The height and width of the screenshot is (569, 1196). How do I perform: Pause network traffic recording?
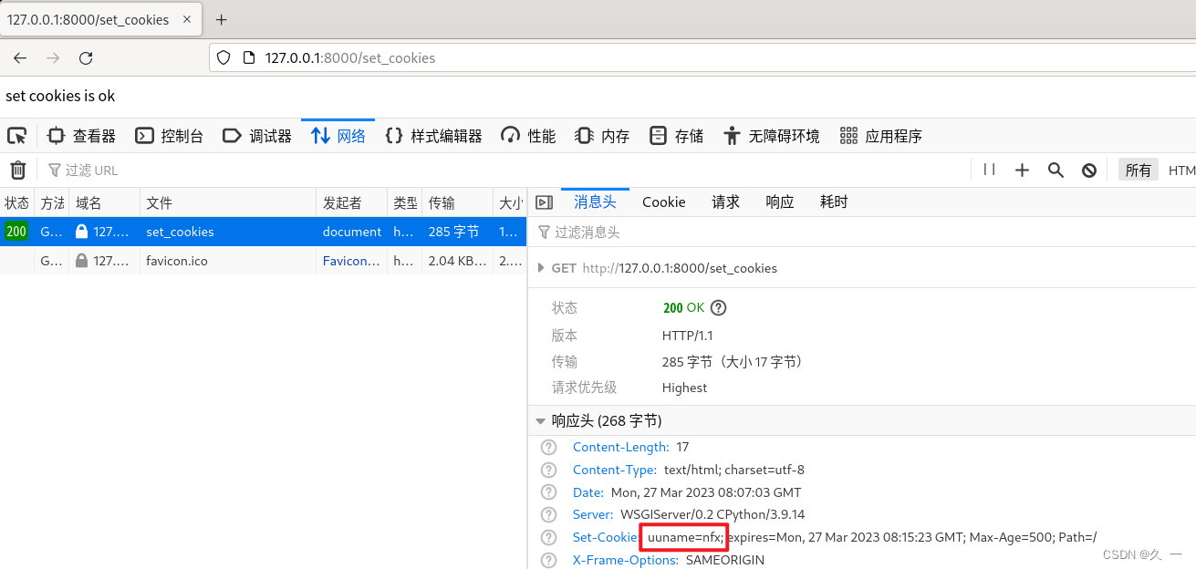click(988, 170)
